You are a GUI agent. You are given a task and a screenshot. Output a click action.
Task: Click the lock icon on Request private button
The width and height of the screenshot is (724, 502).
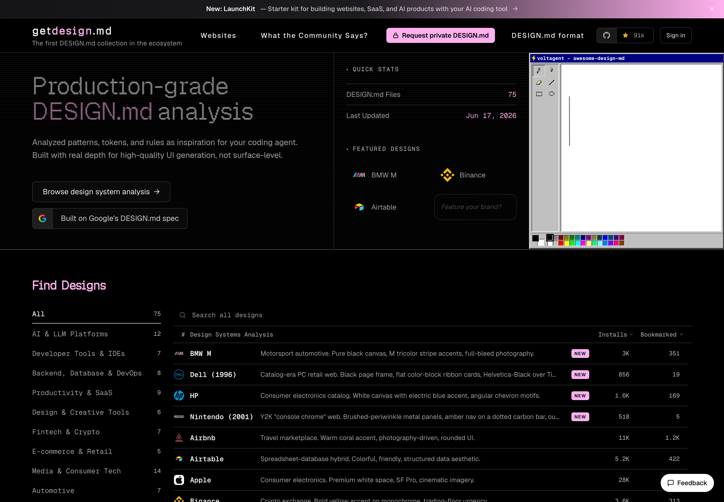pos(396,36)
